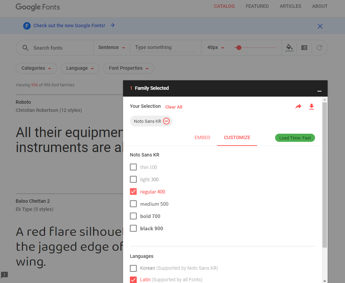Click the drawer scrollbar up arrow
The image size is (345, 283).
(325, 100)
